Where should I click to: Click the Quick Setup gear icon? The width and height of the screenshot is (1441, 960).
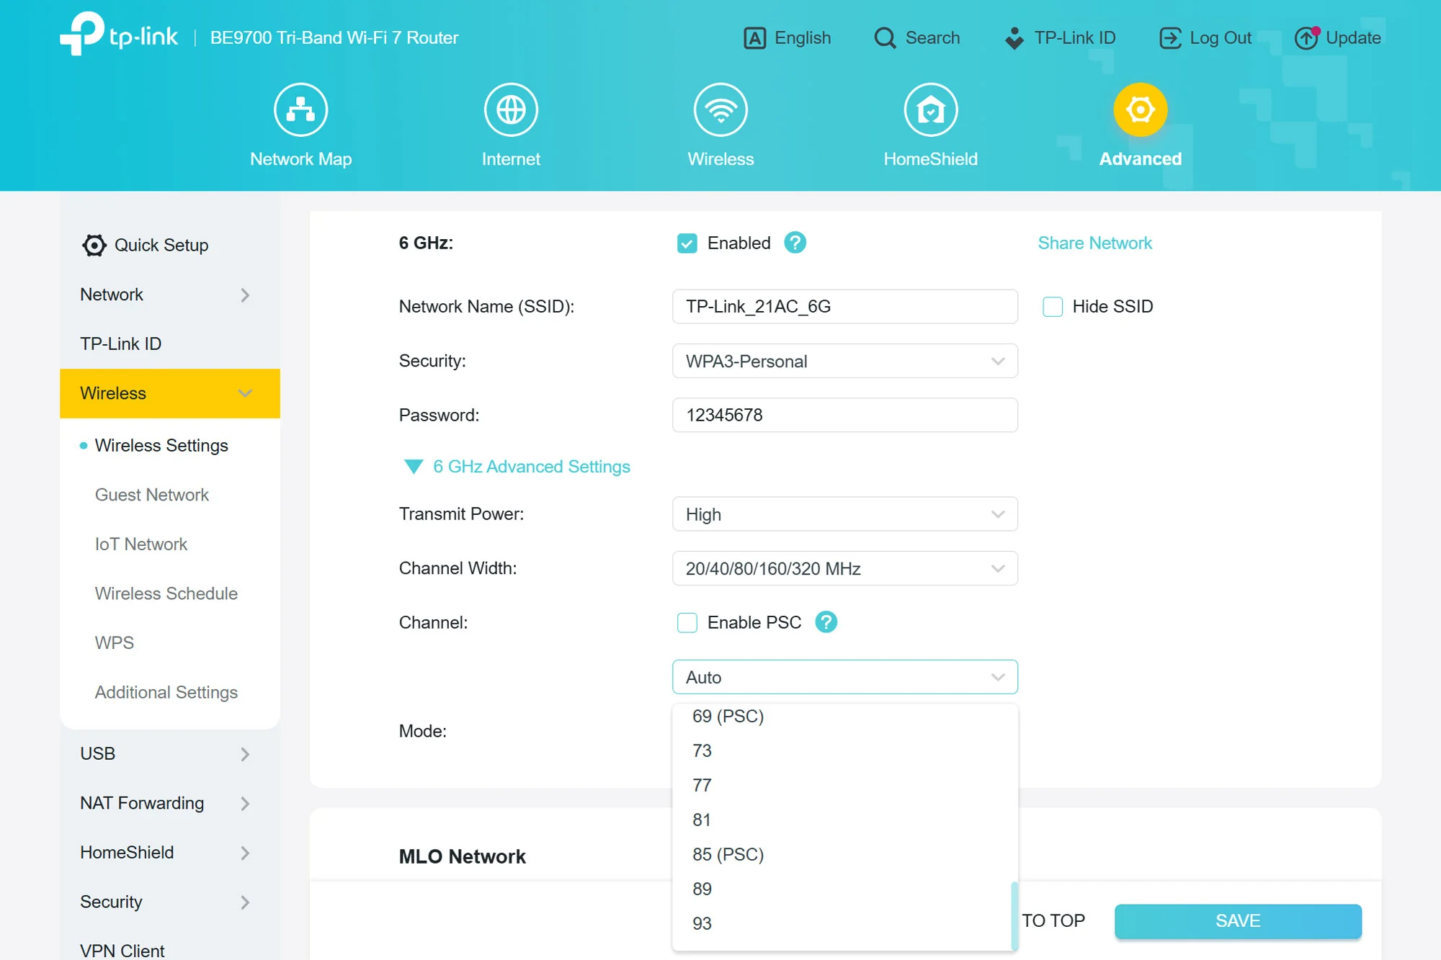[94, 246]
